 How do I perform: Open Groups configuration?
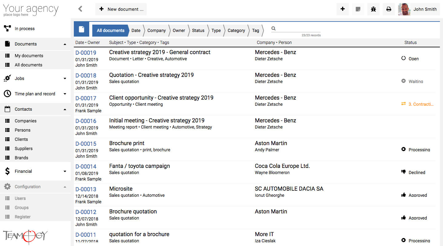coord(22,208)
